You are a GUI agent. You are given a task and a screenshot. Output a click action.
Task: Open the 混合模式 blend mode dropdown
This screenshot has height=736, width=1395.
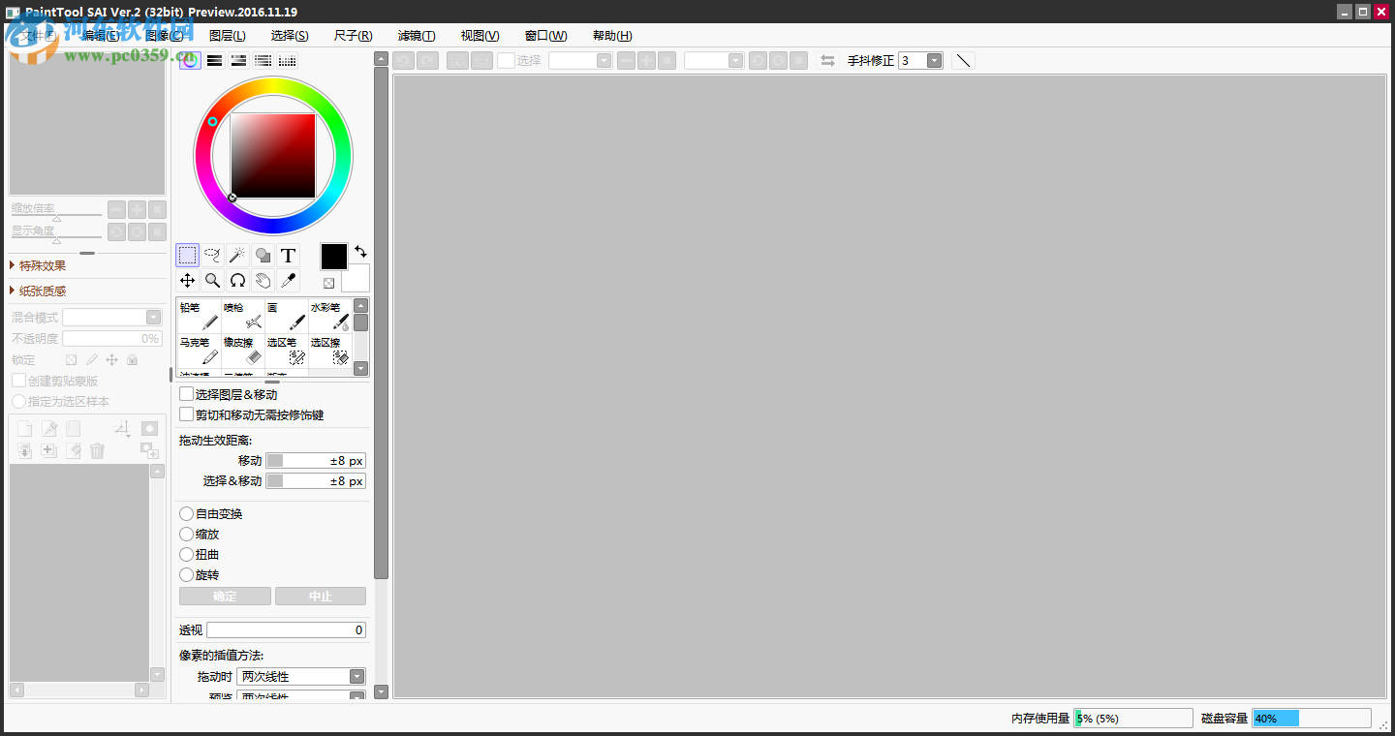[x=153, y=317]
